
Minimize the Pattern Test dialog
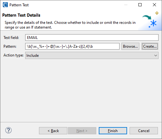126,5
